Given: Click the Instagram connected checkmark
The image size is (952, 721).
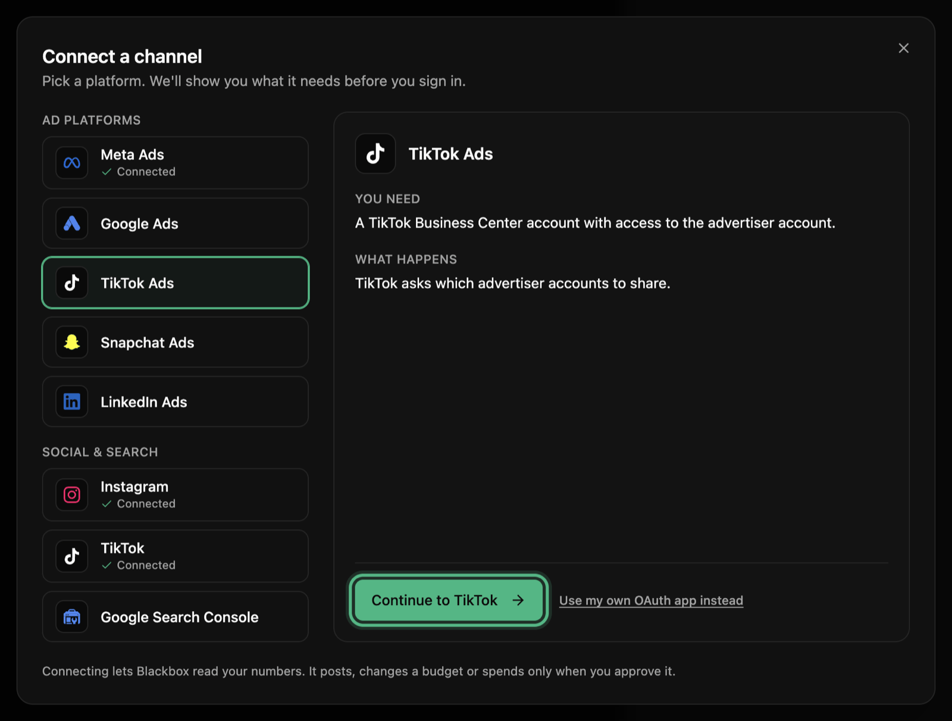Looking at the screenshot, I should pyautogui.click(x=107, y=504).
